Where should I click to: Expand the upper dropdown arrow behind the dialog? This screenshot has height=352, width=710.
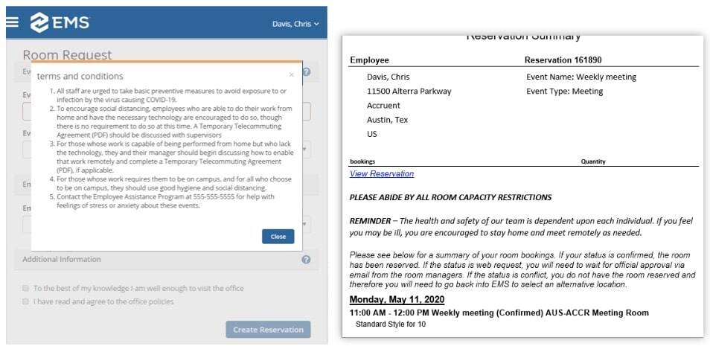[307, 149]
